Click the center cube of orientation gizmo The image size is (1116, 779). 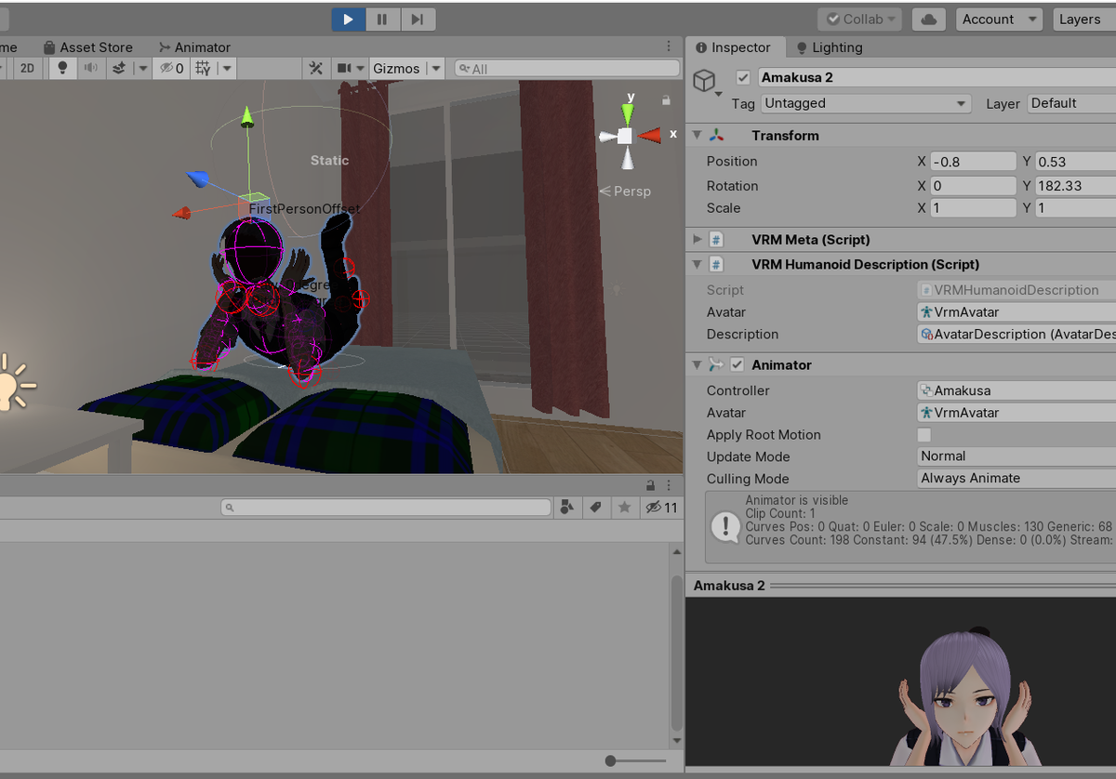click(x=625, y=136)
